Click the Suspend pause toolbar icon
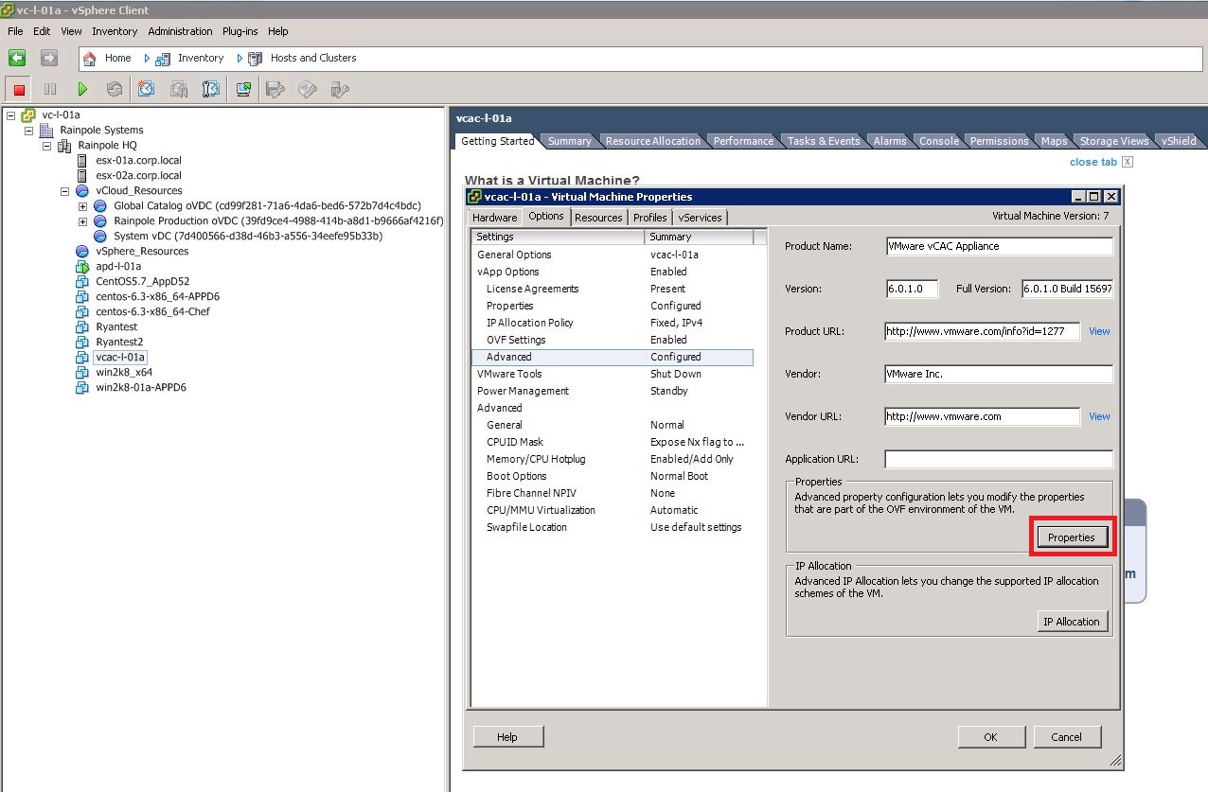 pos(50,89)
